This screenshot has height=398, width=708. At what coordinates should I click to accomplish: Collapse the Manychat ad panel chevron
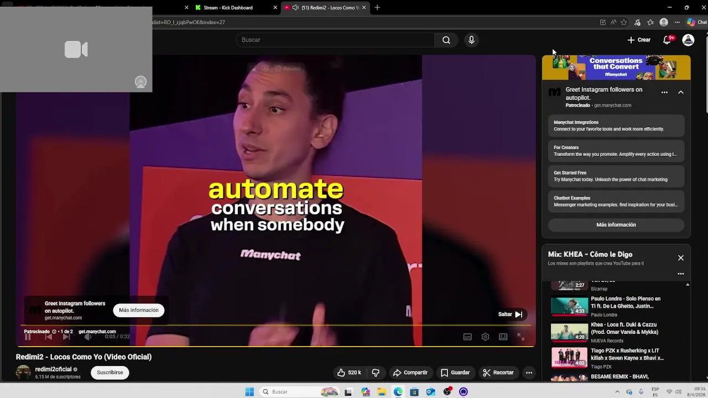pyautogui.click(x=681, y=92)
